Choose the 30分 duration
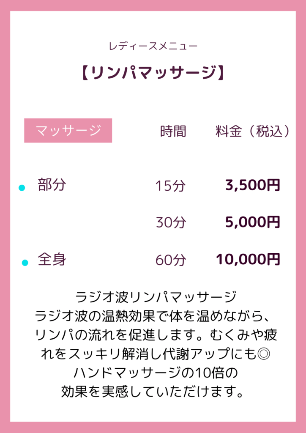Viewport: 306px width, 433px height. point(170,222)
